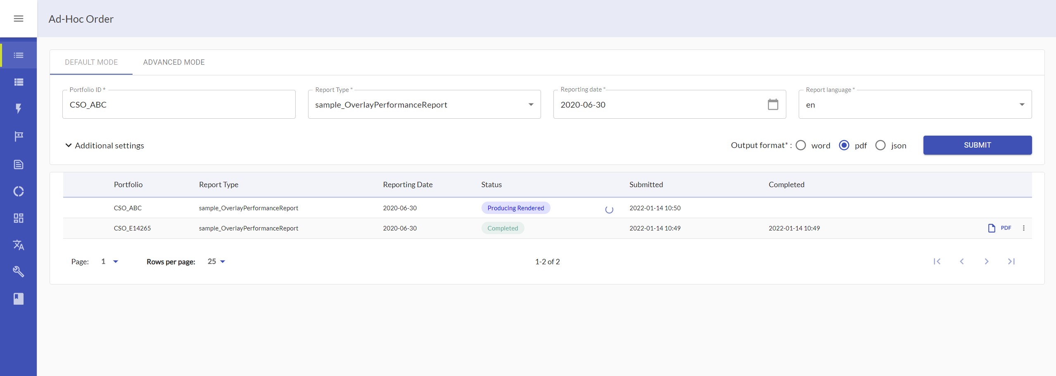Switch to Default Mode tab
The width and height of the screenshot is (1056, 376).
tap(91, 62)
